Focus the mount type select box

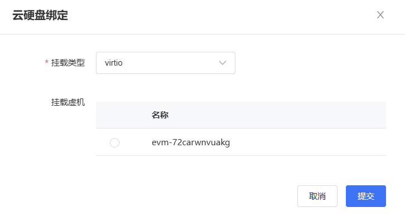[166, 63]
